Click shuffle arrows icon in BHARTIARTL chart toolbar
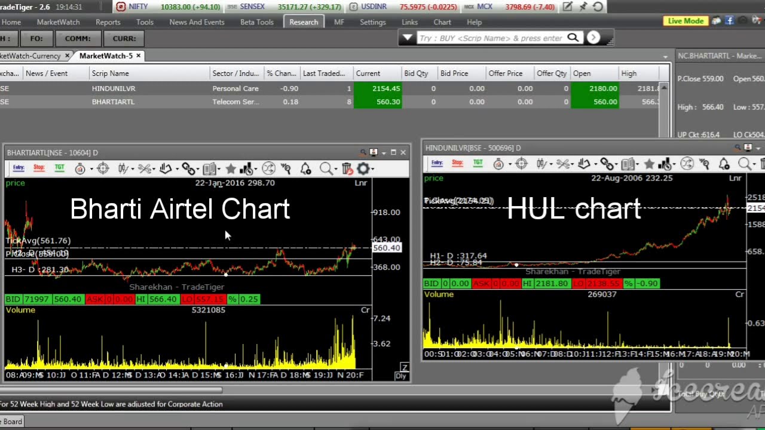 point(268,169)
